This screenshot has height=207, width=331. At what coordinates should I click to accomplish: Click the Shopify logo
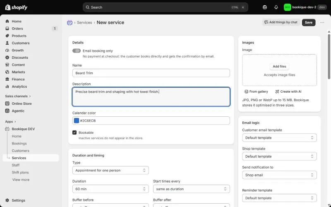click(x=16, y=7)
